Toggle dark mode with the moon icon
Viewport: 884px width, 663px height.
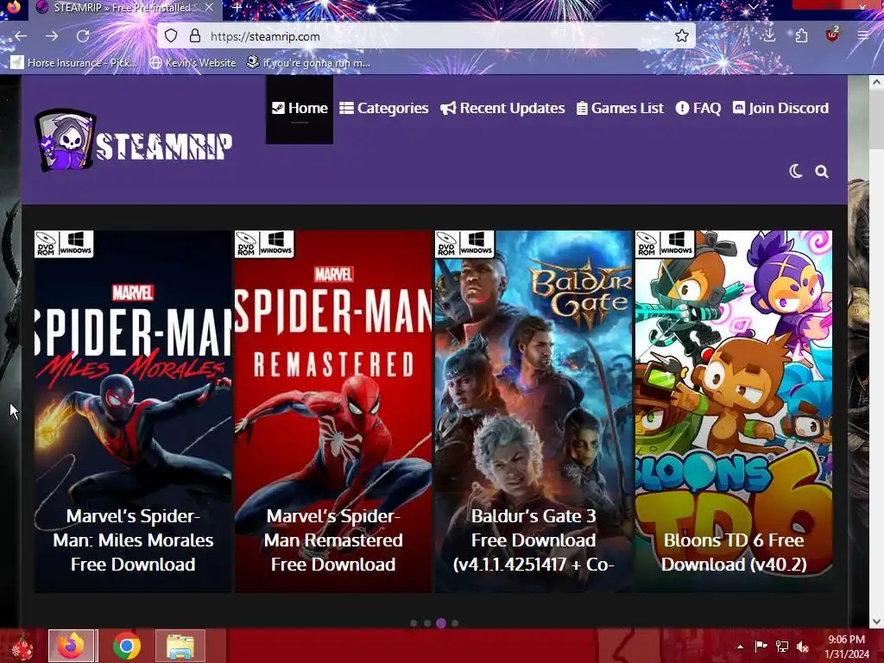tap(795, 172)
